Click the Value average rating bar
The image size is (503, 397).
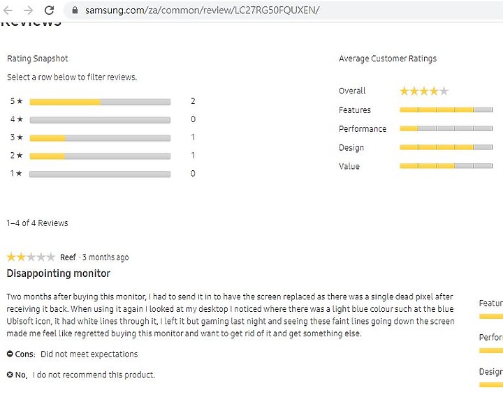(x=446, y=165)
